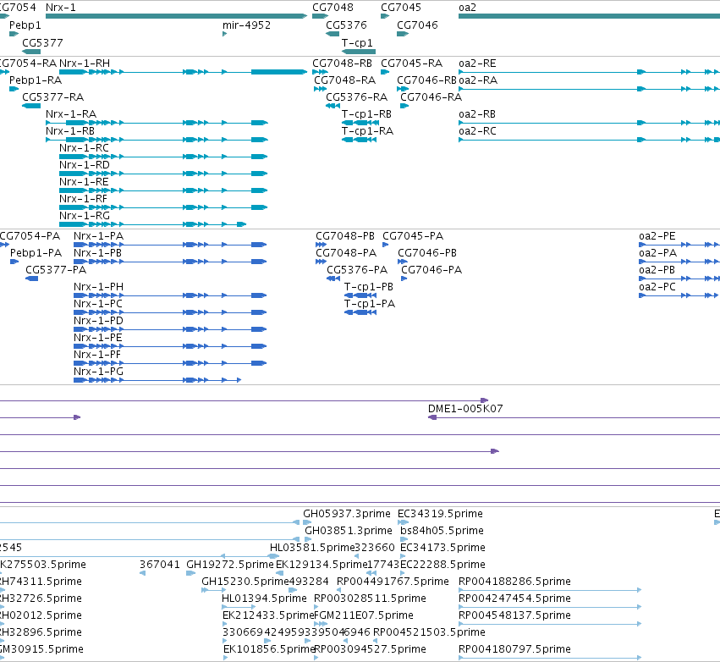Select the CG5377 gene label
This screenshot has height=662, width=720.
42,42
